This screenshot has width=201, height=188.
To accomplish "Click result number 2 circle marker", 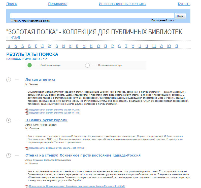I will 9,120.
